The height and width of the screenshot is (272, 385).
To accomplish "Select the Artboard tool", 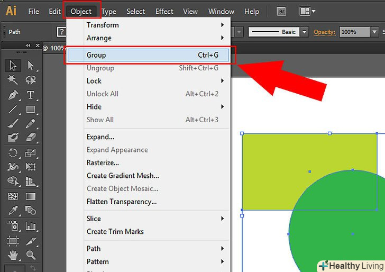I will [x=13, y=241].
